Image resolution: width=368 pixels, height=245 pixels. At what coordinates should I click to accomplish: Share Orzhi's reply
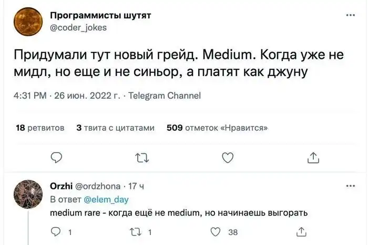coord(302,231)
